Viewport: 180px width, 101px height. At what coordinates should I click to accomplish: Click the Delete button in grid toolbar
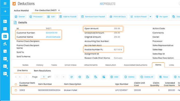pos(129,77)
